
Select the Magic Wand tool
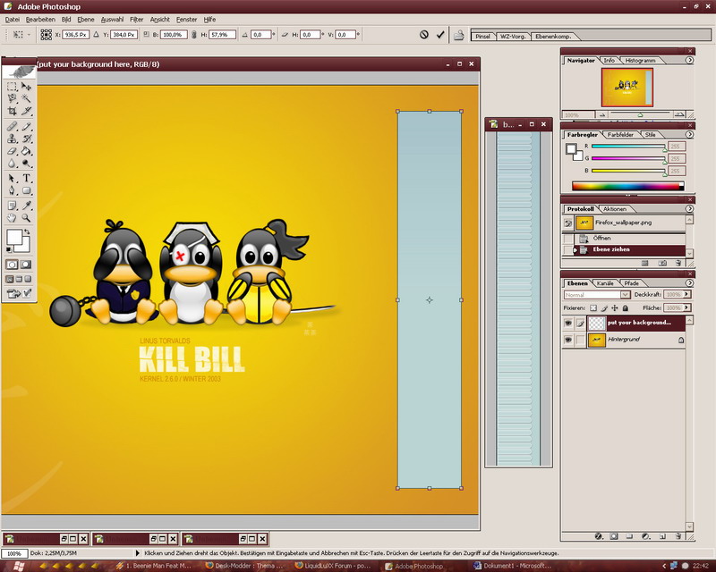27,98
